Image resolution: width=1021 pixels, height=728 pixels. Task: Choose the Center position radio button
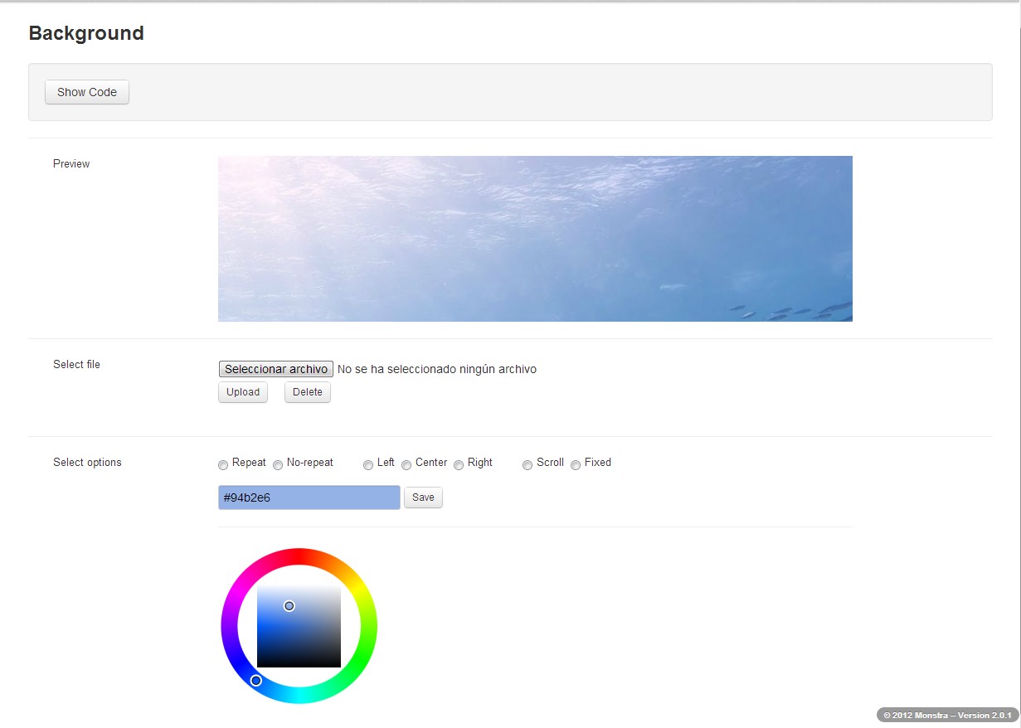click(406, 465)
